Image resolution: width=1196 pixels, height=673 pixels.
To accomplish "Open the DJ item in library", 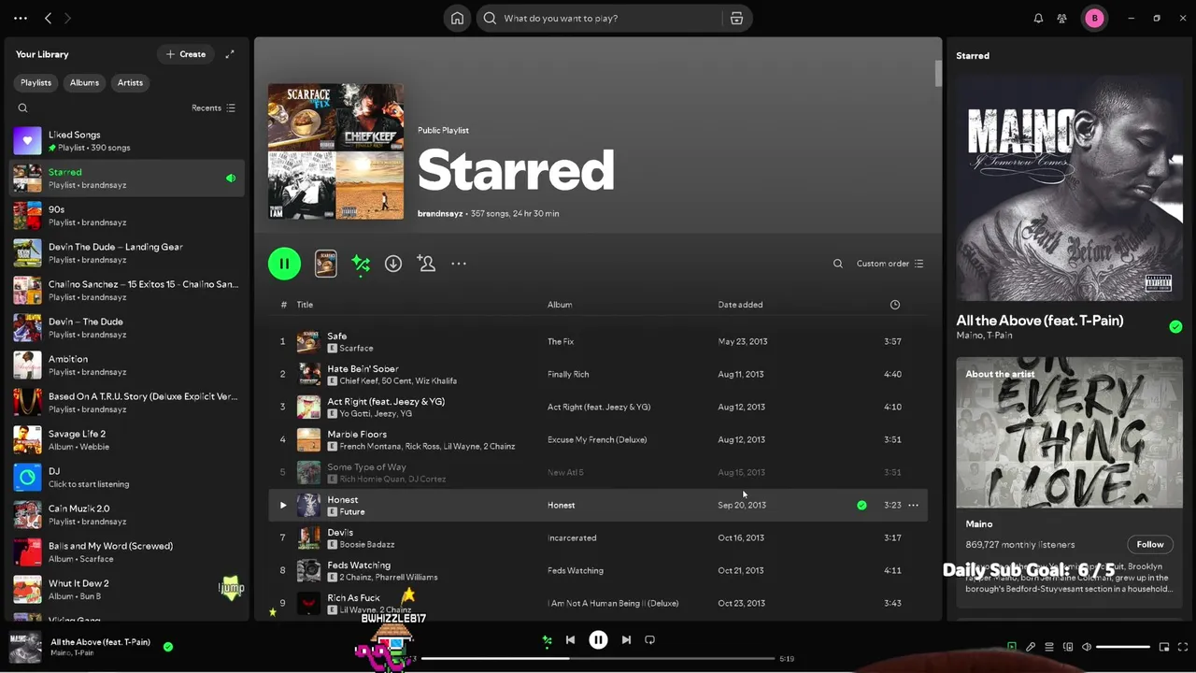I will click(x=127, y=478).
